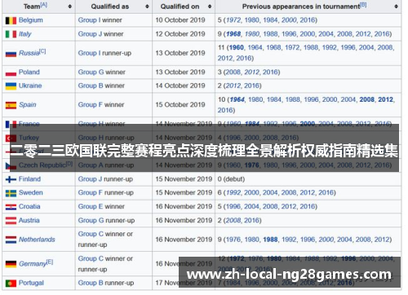
Task: Select date text '12 October 2019'
Action: point(180,34)
